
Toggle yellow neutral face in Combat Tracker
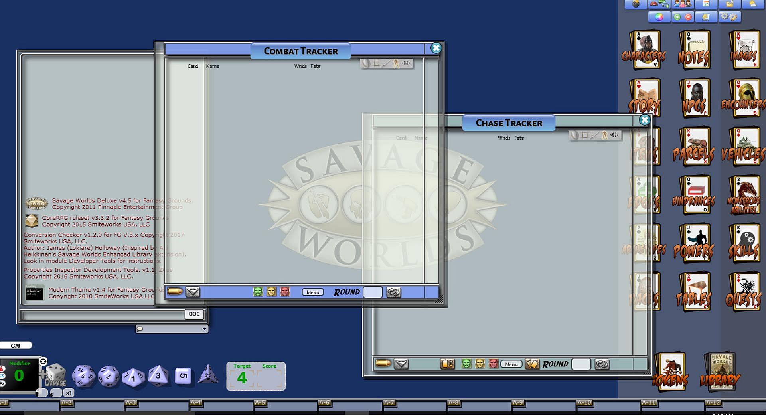point(272,292)
